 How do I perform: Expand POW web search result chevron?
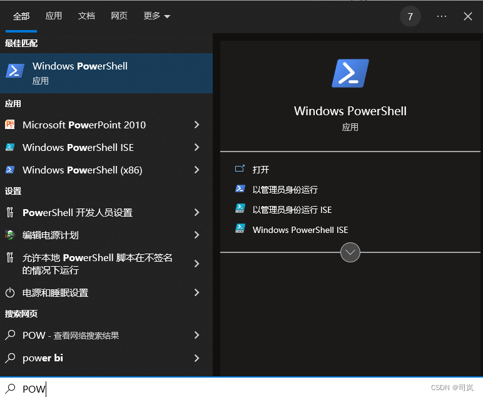[x=196, y=335]
